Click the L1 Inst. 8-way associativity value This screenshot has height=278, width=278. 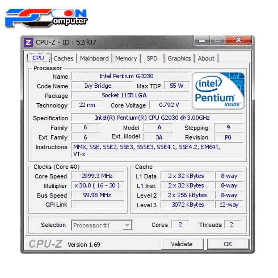pyautogui.click(x=230, y=185)
